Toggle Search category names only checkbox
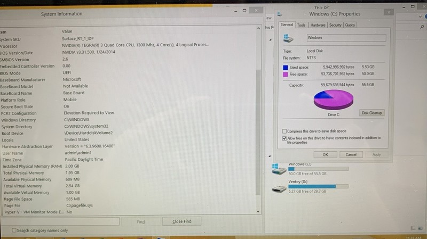Image resolution: width=427 pixels, height=239 pixels. coord(14,230)
